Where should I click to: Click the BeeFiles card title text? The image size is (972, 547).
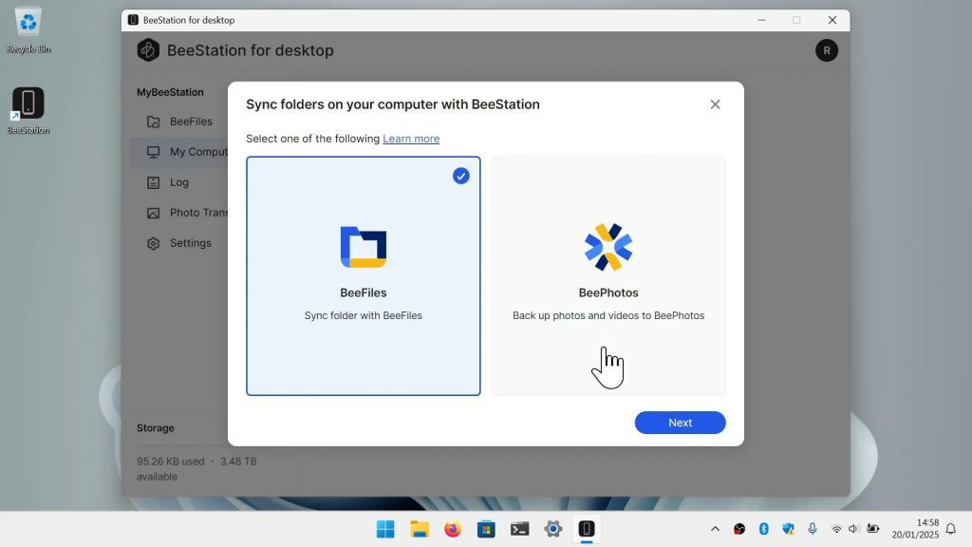pyautogui.click(x=364, y=292)
